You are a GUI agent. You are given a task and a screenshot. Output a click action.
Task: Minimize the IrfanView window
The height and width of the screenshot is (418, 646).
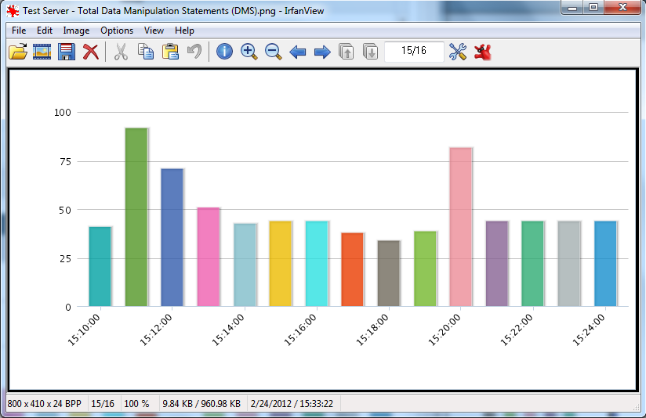(572, 7)
